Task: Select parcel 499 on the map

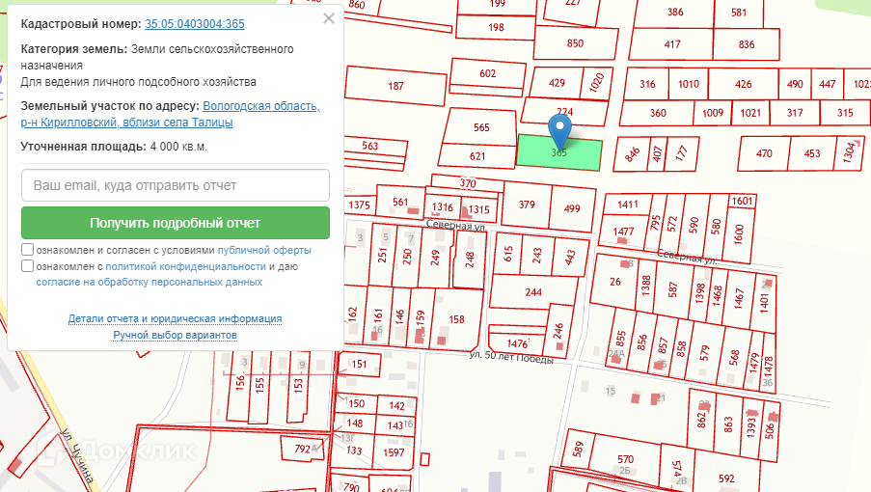Action: click(572, 208)
